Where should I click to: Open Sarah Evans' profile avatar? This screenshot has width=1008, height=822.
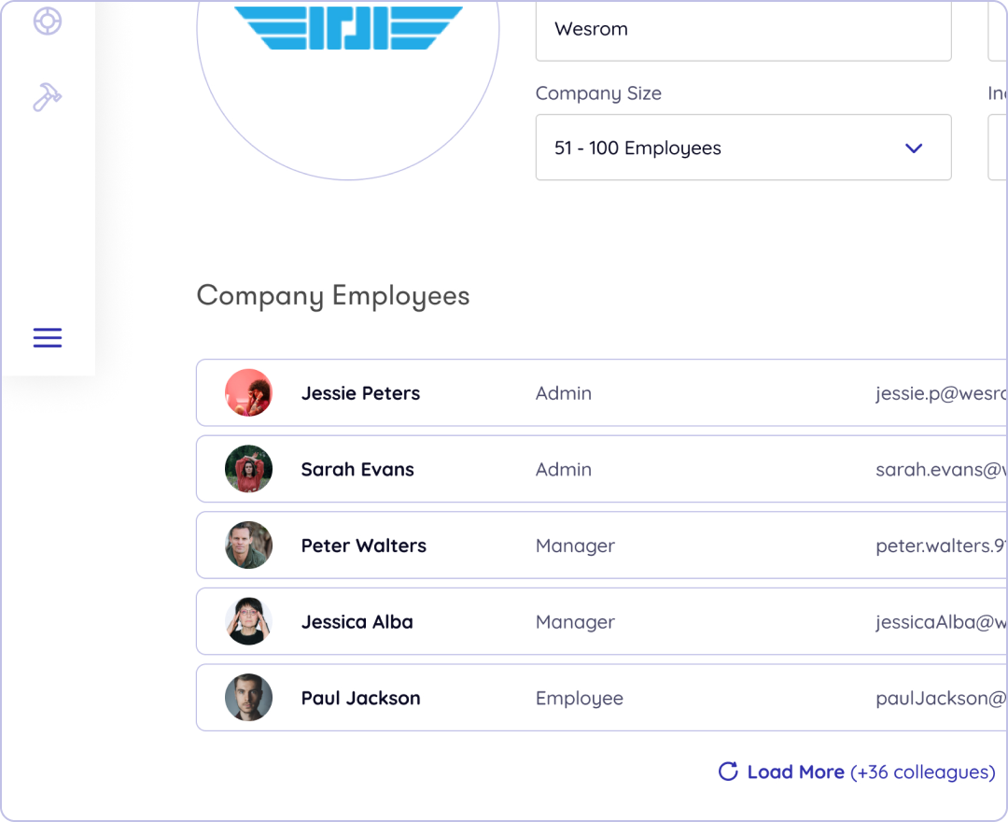pos(249,469)
